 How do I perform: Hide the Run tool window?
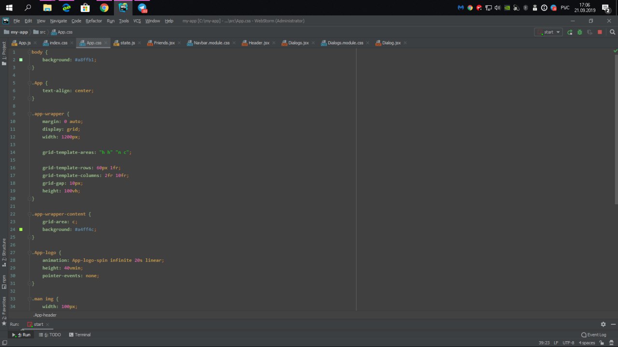coord(613,324)
